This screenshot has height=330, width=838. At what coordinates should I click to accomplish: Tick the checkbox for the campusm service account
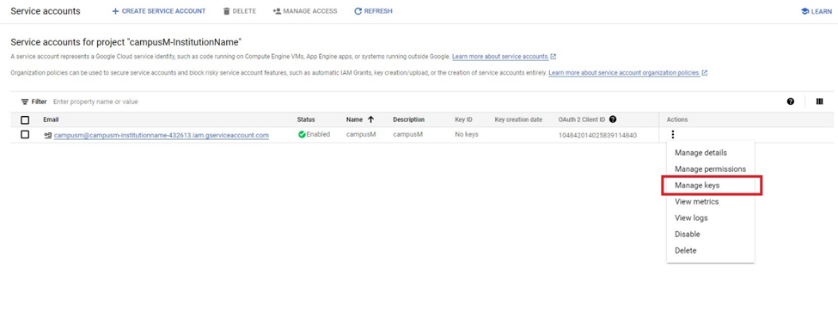click(x=25, y=135)
